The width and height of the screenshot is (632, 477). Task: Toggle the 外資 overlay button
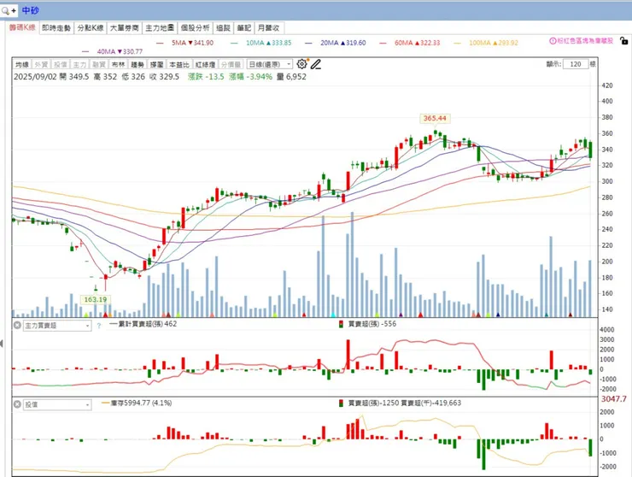click(x=41, y=65)
